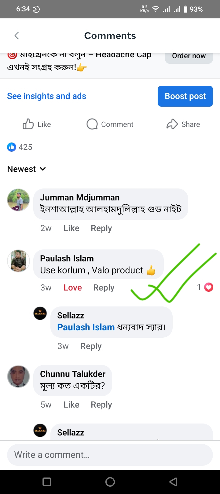Collapse Sellazz reply under Chunnu Talukder

coord(40,430)
